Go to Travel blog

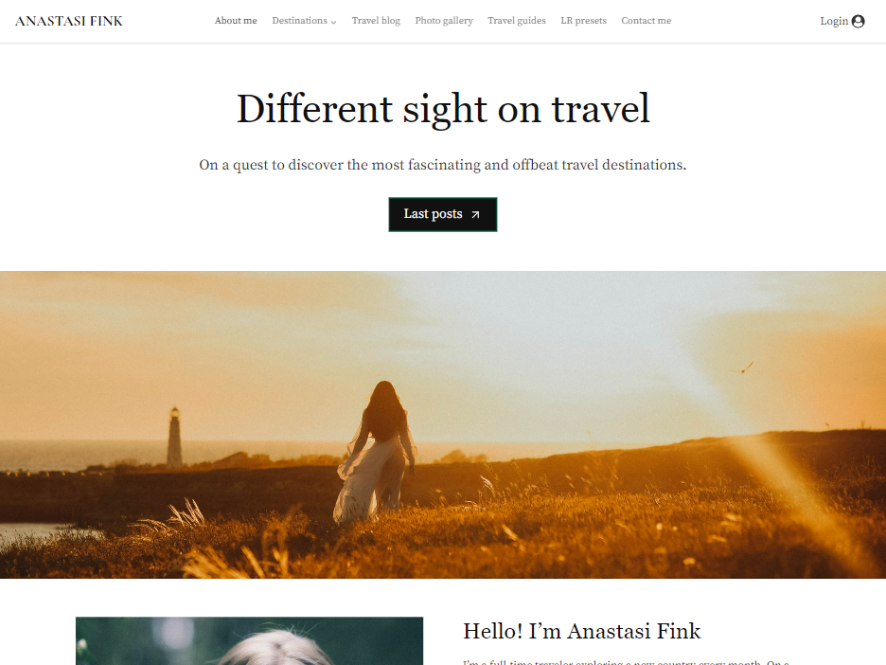click(376, 21)
